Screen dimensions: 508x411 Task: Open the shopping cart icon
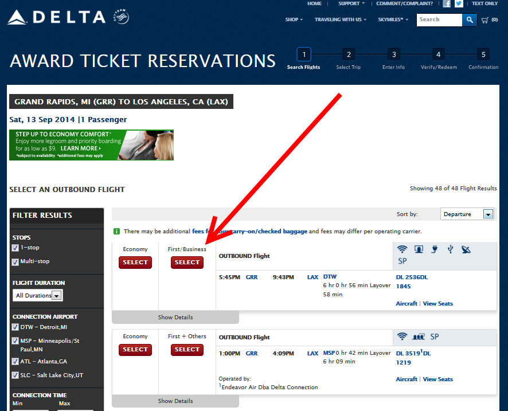[x=485, y=20]
